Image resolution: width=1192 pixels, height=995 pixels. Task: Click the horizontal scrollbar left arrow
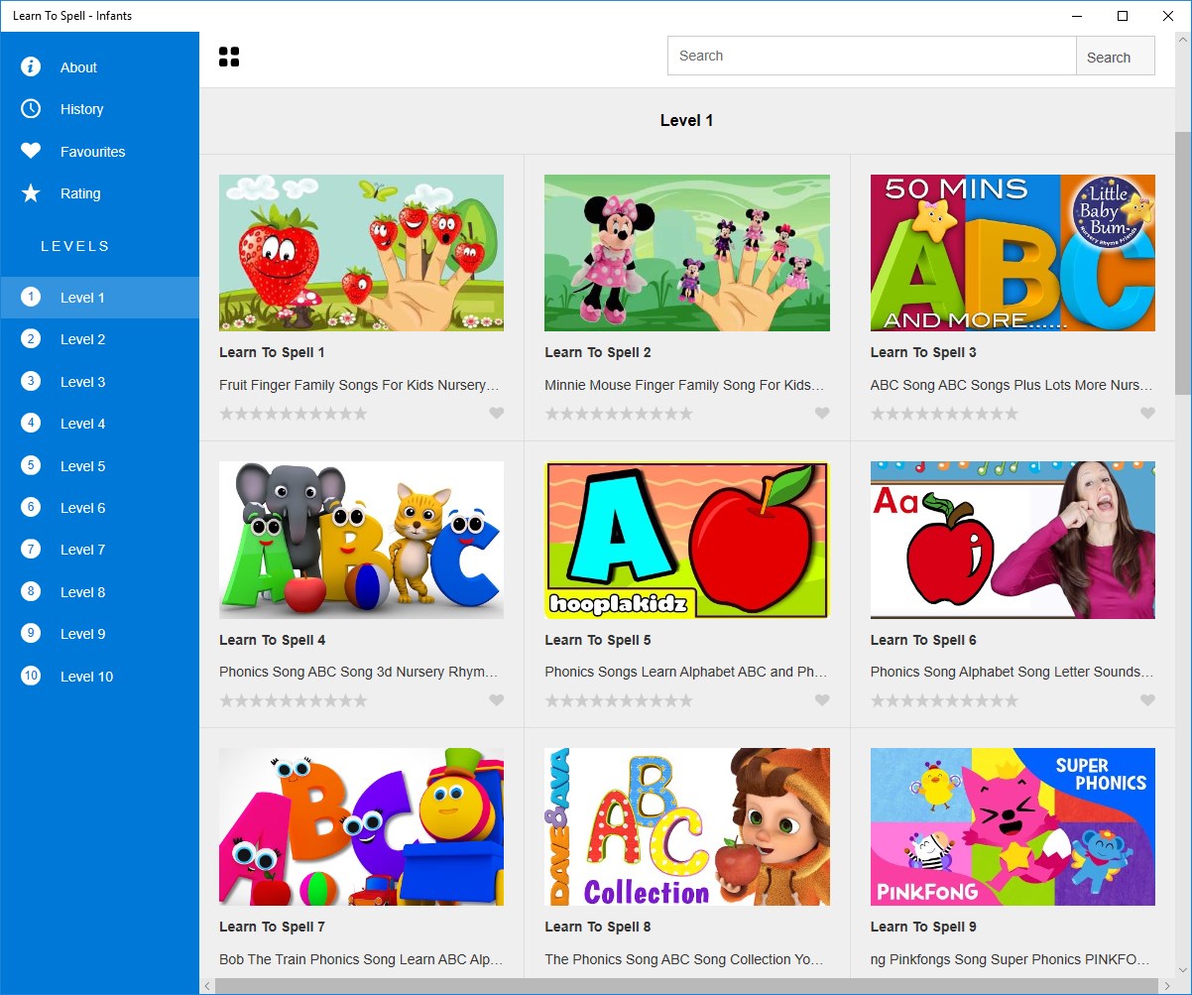pos(207,986)
